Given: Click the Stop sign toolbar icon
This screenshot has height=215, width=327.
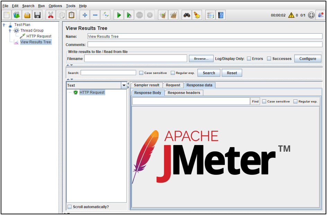Looking at the screenshot, I should point(139,15).
